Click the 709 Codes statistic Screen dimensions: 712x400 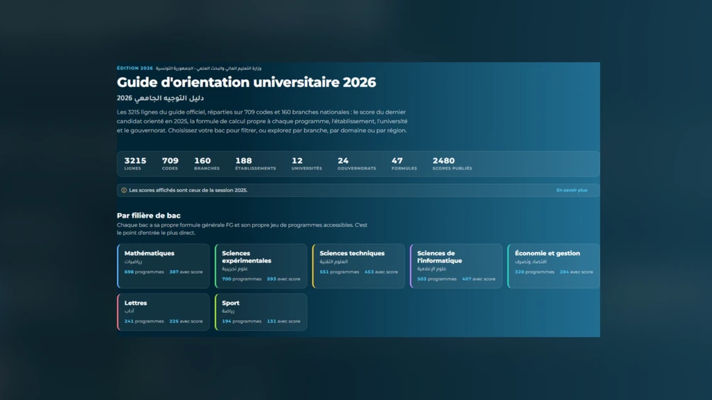[x=170, y=164]
